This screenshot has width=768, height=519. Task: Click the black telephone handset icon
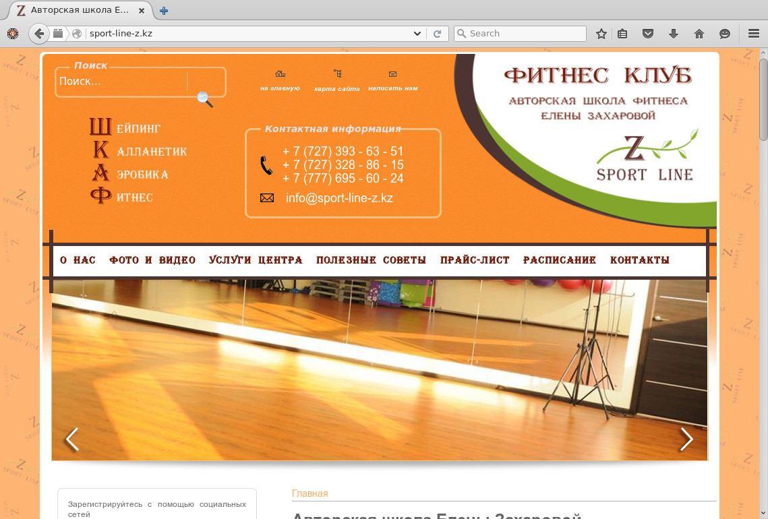click(x=266, y=166)
